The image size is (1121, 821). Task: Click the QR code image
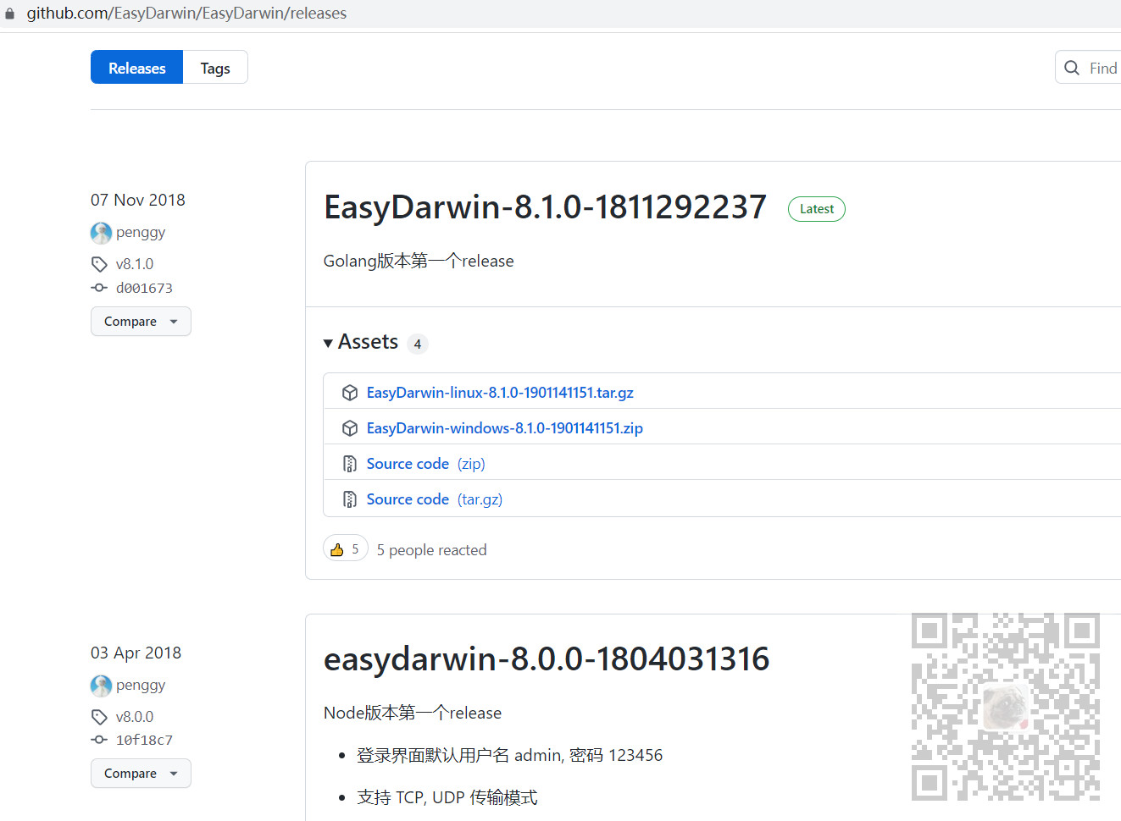click(x=1006, y=707)
